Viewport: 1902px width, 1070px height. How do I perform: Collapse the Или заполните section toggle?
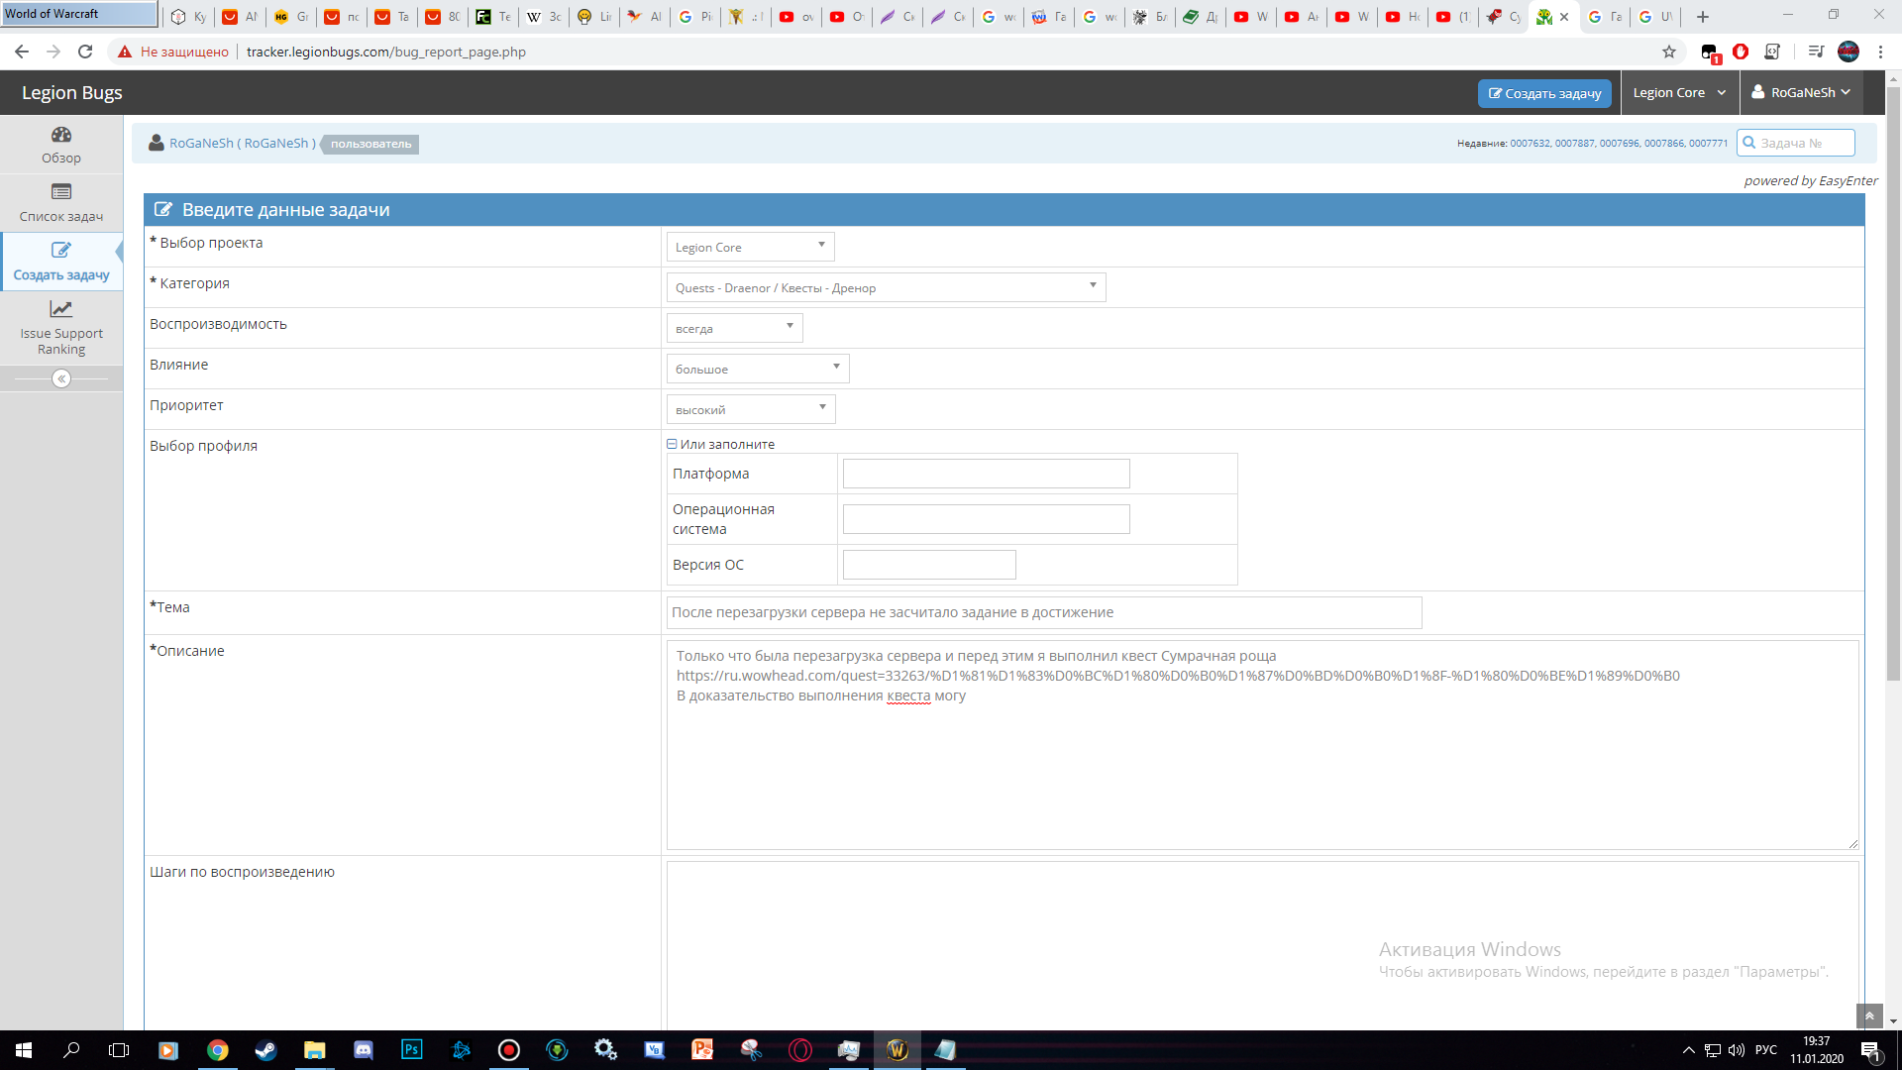[x=672, y=445]
